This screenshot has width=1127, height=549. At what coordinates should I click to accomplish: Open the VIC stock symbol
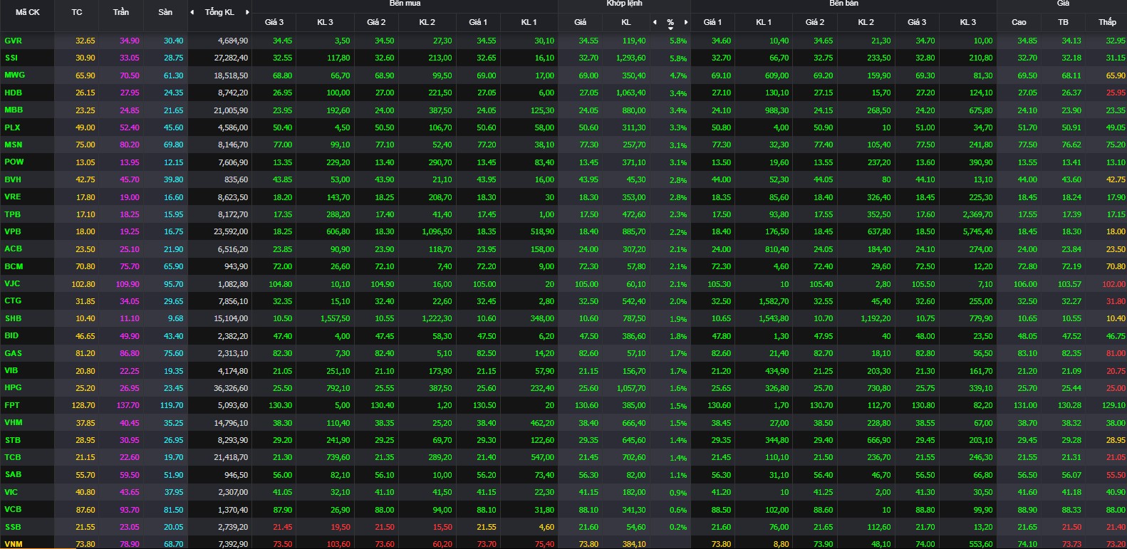pyautogui.click(x=11, y=492)
